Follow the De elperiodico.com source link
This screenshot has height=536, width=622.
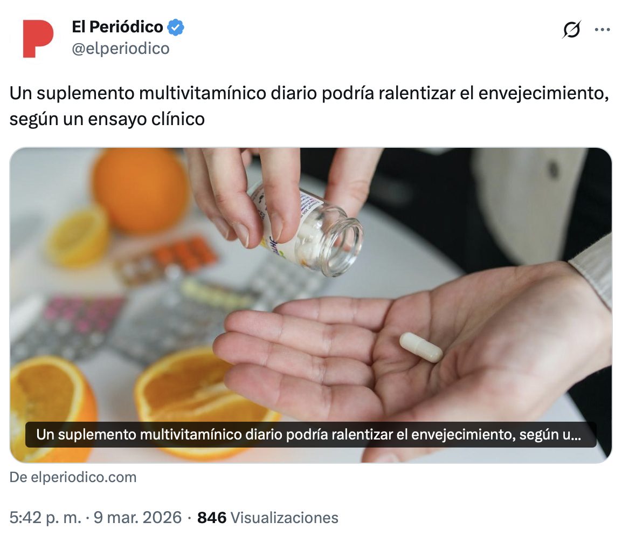click(73, 477)
